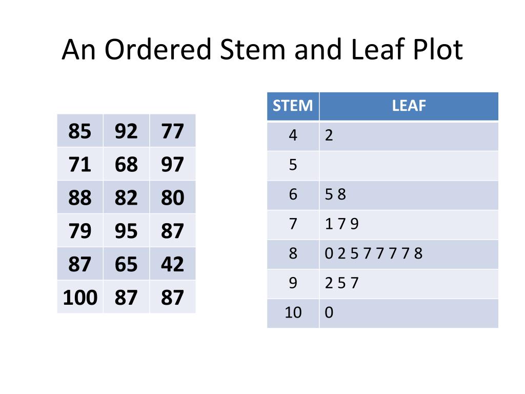The image size is (525, 394).
Task: Select the LEAF column header
Action: point(409,106)
